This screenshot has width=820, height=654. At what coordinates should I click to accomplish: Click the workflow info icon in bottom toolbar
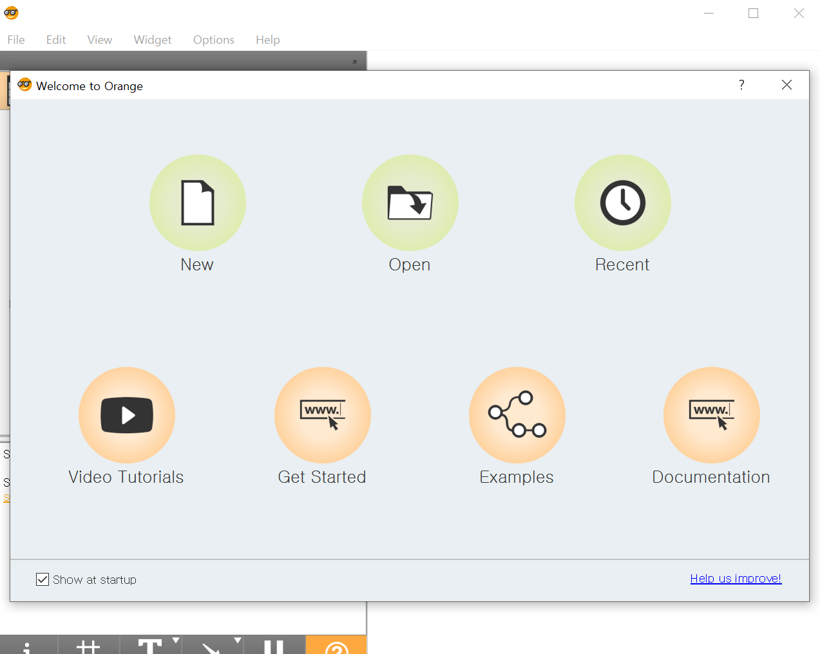pyautogui.click(x=27, y=646)
